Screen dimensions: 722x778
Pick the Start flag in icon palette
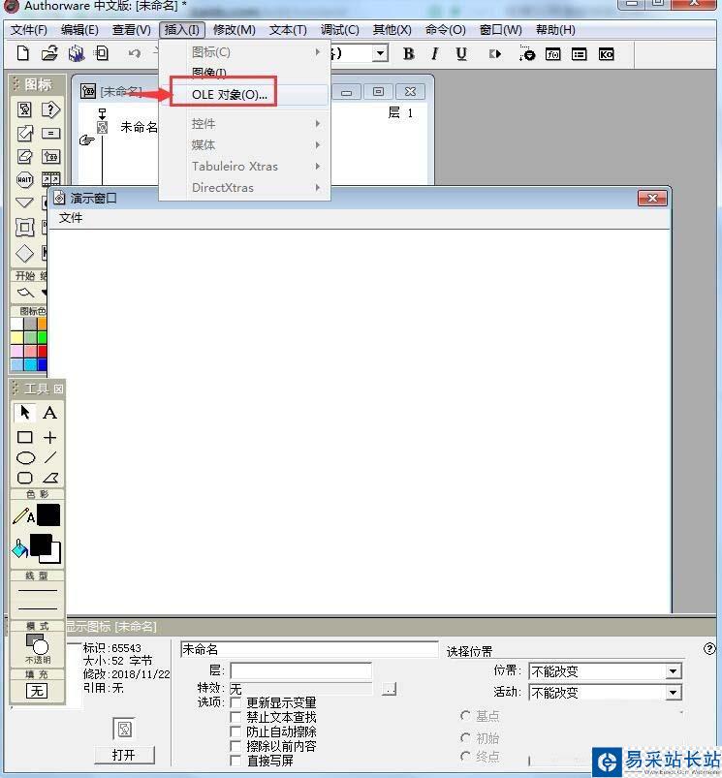click(26, 293)
